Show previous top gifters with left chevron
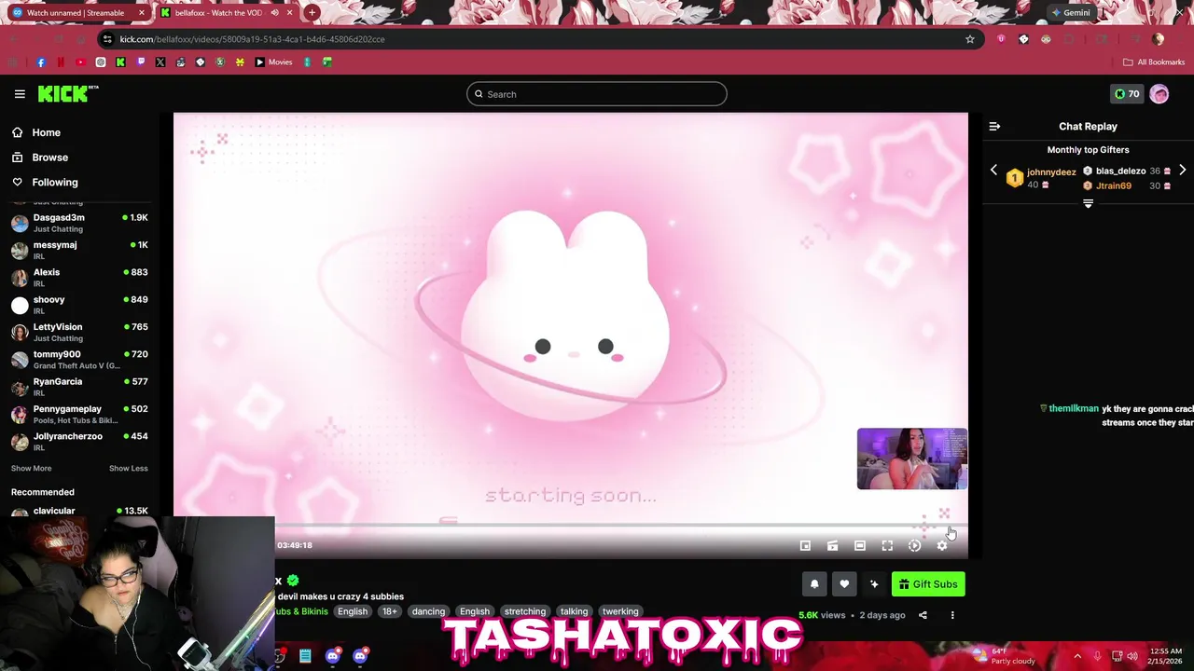 (993, 171)
